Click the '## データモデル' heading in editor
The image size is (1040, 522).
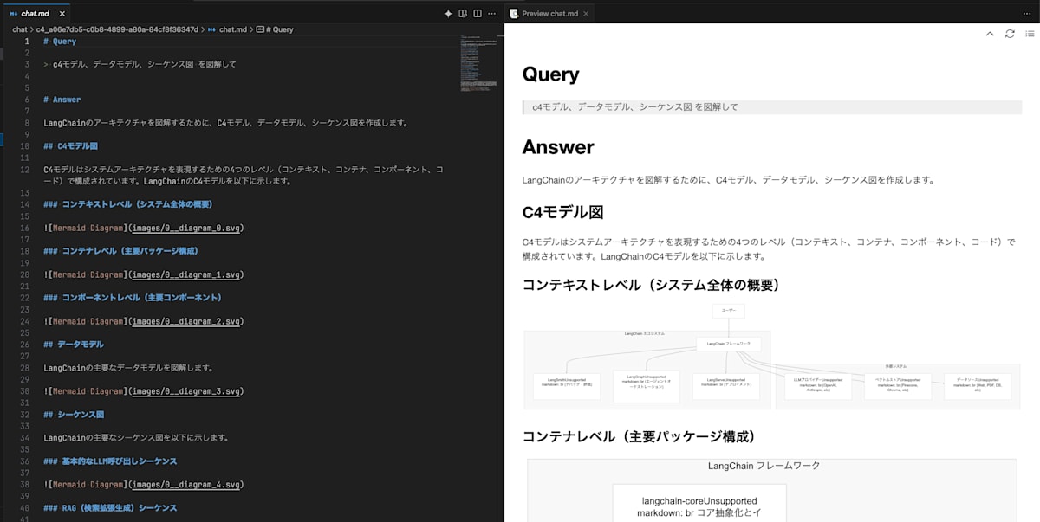(x=74, y=345)
